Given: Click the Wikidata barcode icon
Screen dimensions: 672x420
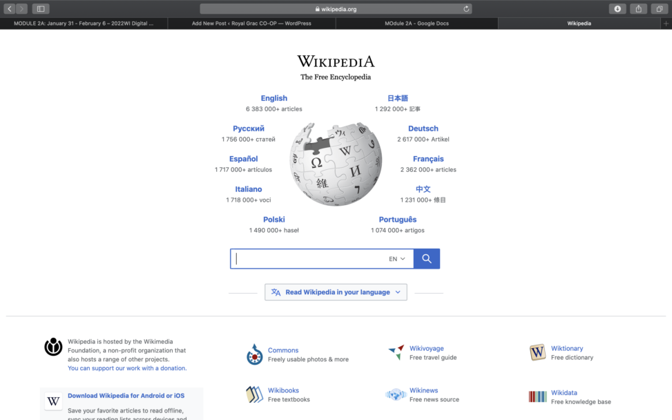Looking at the screenshot, I should coord(537,397).
